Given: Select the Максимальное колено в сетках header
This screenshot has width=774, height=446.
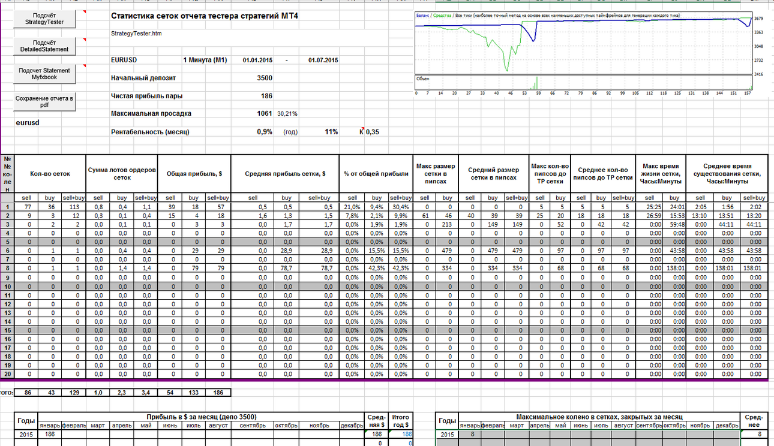Looking at the screenshot, I should 599,417.
